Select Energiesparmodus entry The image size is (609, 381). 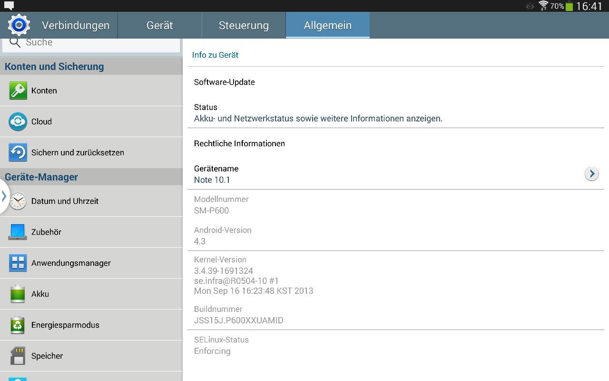91,325
